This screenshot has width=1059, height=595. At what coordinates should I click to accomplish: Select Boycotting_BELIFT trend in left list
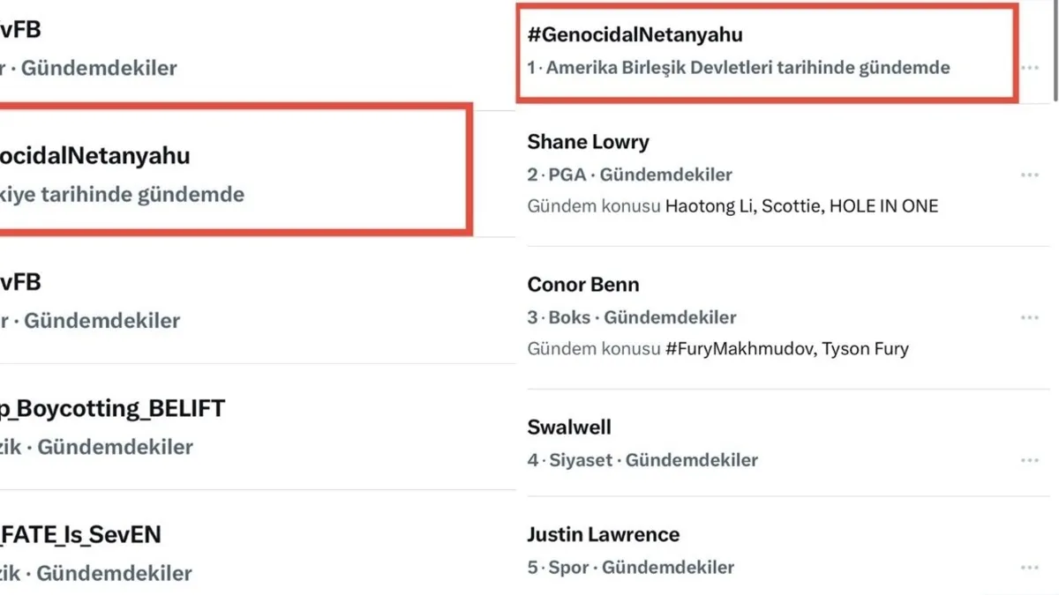point(115,409)
